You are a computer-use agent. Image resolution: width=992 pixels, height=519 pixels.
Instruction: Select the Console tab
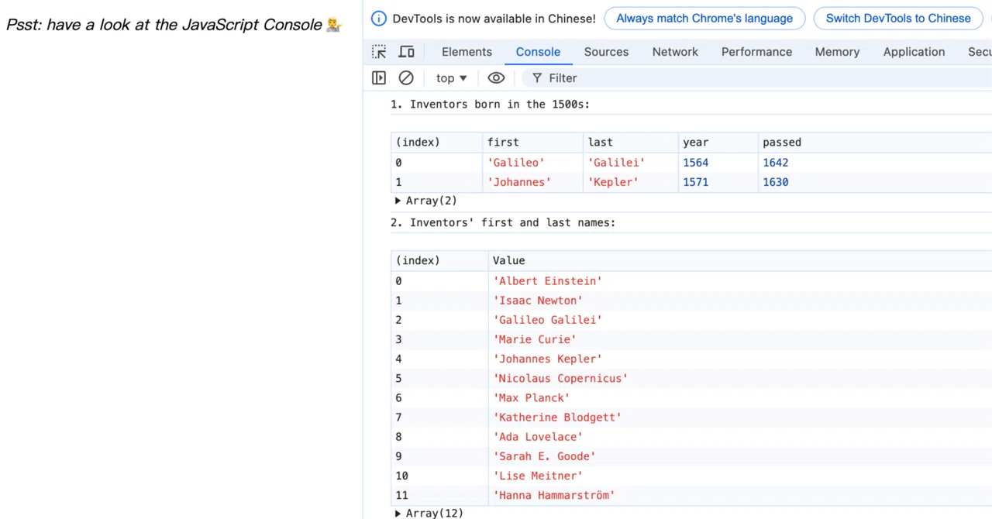click(x=538, y=52)
